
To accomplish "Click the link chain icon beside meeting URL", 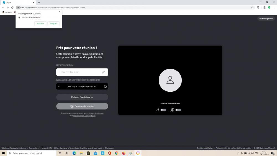I will click(59, 86).
